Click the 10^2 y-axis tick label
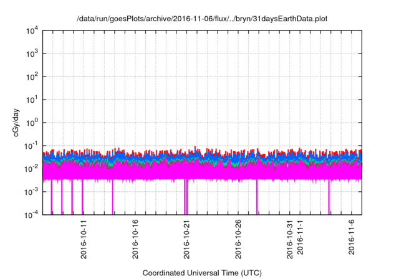Image resolution: width=399 pixels, height=279 pixels. pos(32,77)
